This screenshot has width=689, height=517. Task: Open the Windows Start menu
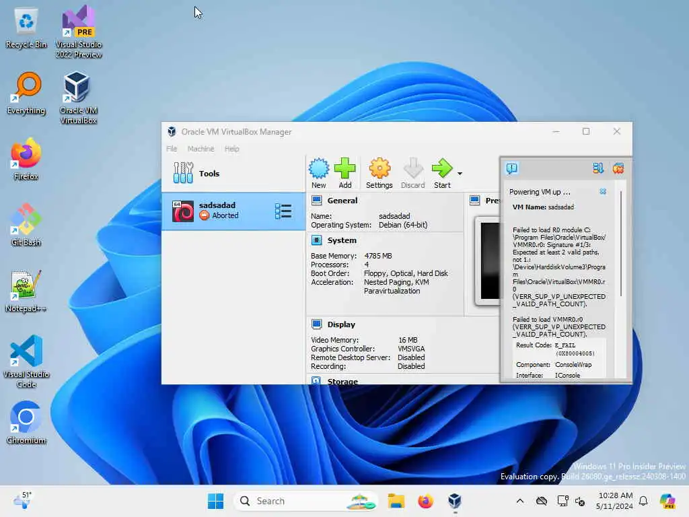click(215, 501)
